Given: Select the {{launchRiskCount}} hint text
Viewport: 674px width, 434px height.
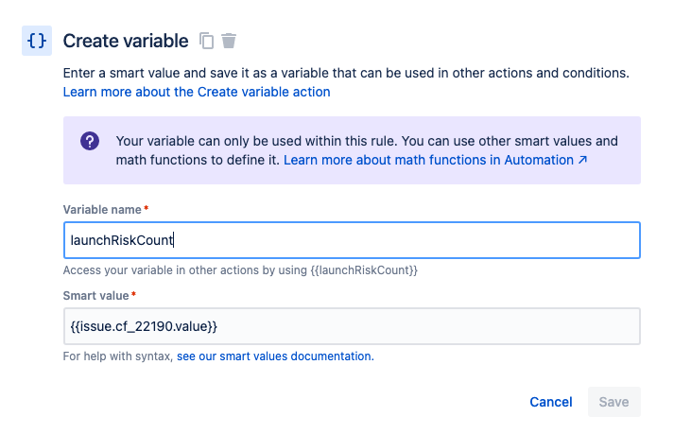Looking at the screenshot, I should pos(364,270).
